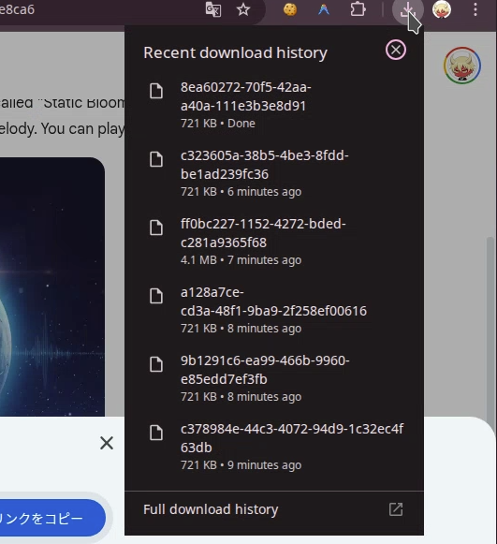Open the cookie extension icon
Image resolution: width=497 pixels, height=544 pixels.
tap(290, 9)
